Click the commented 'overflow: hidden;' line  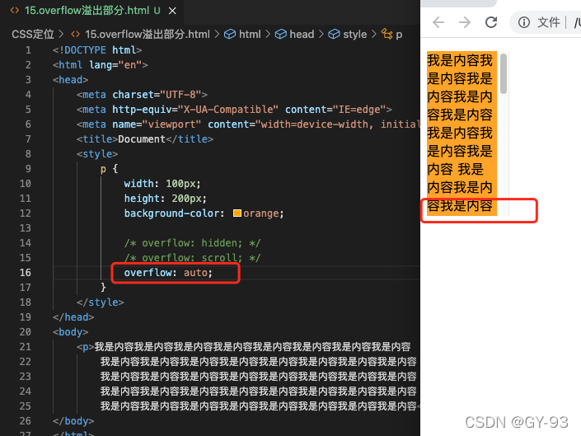pos(192,243)
